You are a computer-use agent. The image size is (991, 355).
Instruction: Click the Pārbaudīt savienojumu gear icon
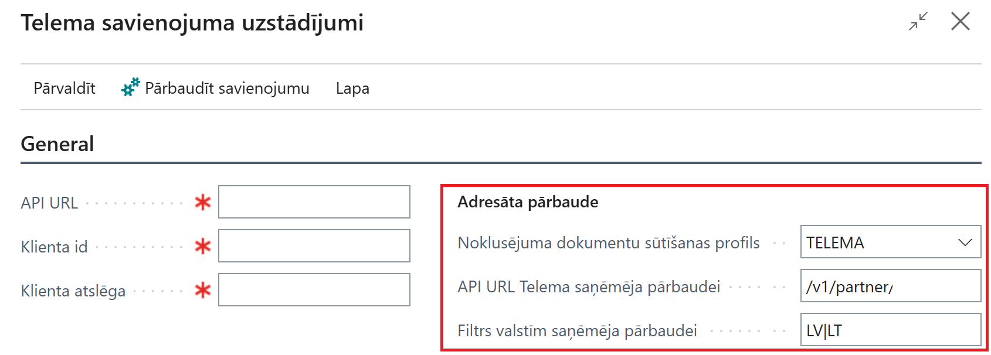[x=130, y=87]
